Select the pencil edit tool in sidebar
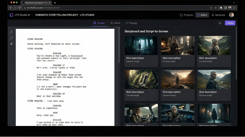 click(x=12, y=31)
